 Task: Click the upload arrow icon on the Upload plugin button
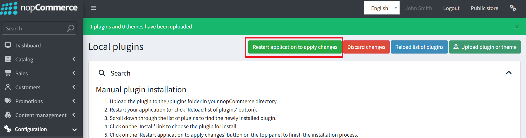[x=456, y=47]
